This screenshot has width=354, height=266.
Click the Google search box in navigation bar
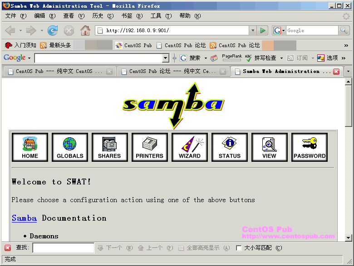(312, 30)
